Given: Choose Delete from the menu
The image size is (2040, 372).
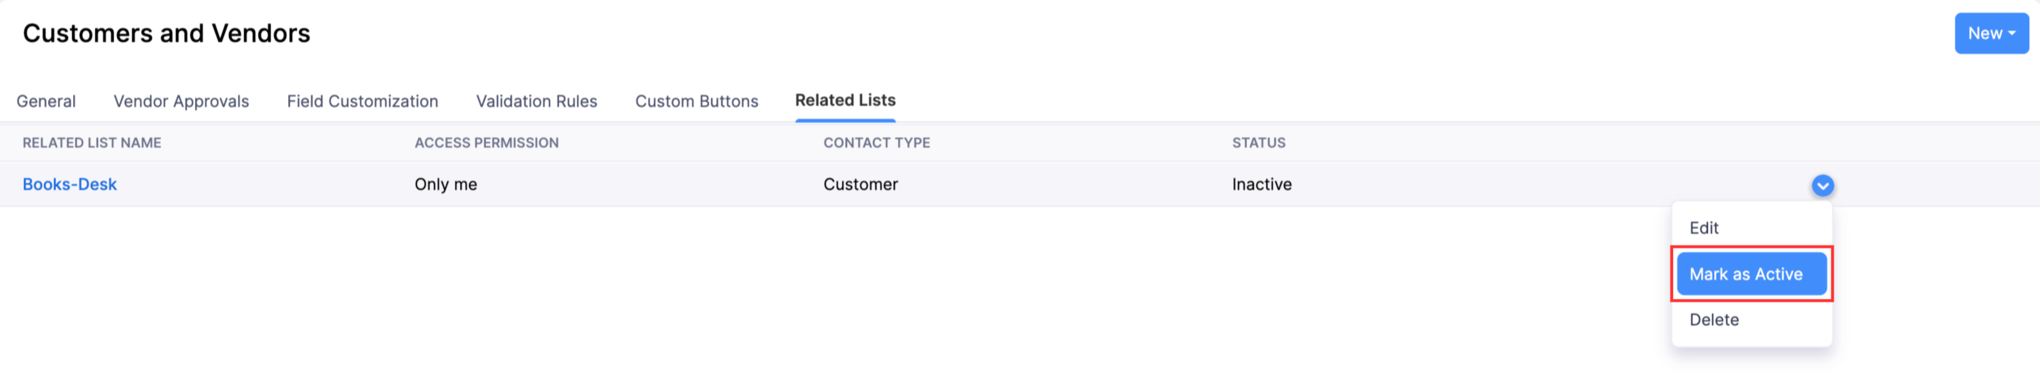Looking at the screenshot, I should pos(1713,320).
